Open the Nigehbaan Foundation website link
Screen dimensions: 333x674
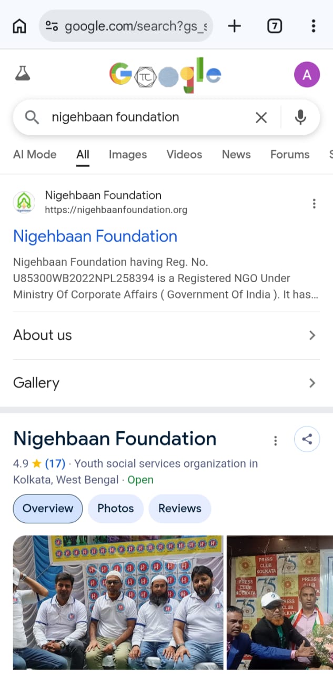tap(95, 236)
